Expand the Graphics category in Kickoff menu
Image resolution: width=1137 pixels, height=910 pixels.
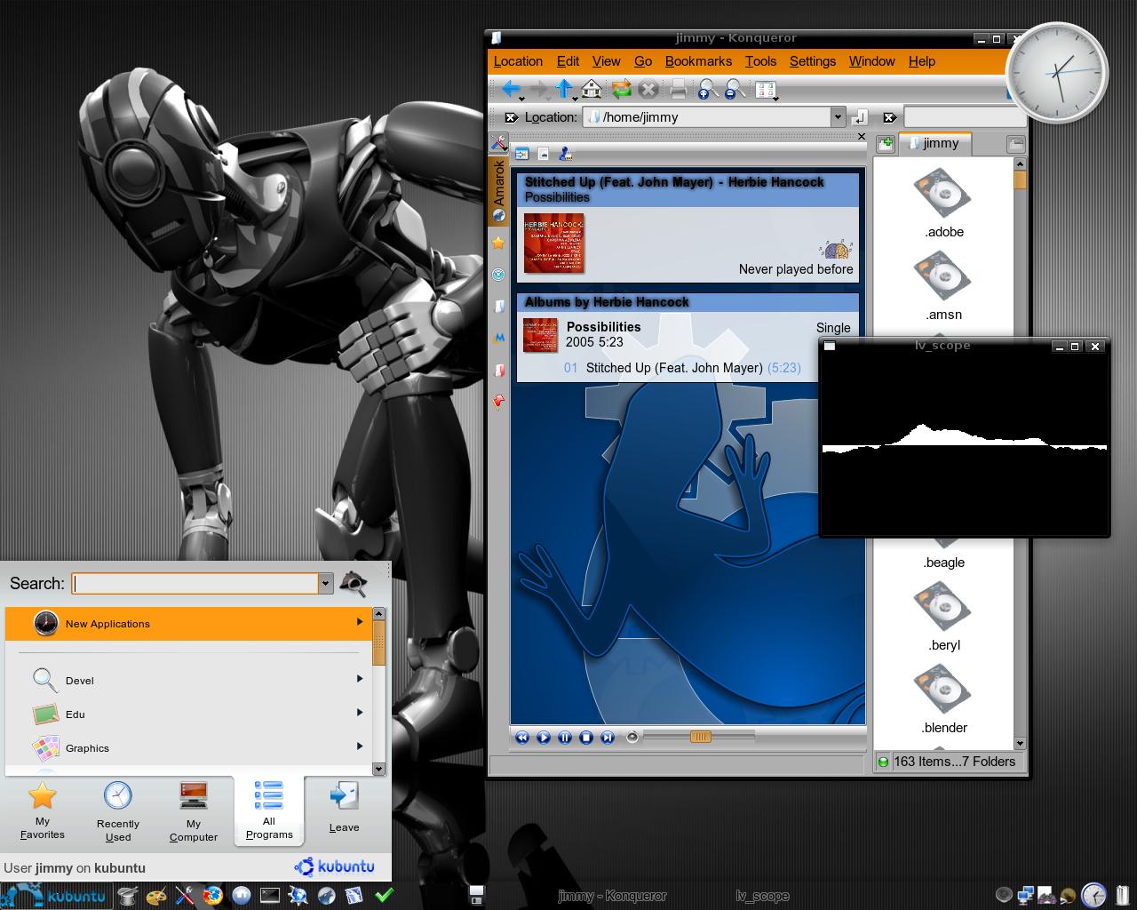[x=187, y=747]
